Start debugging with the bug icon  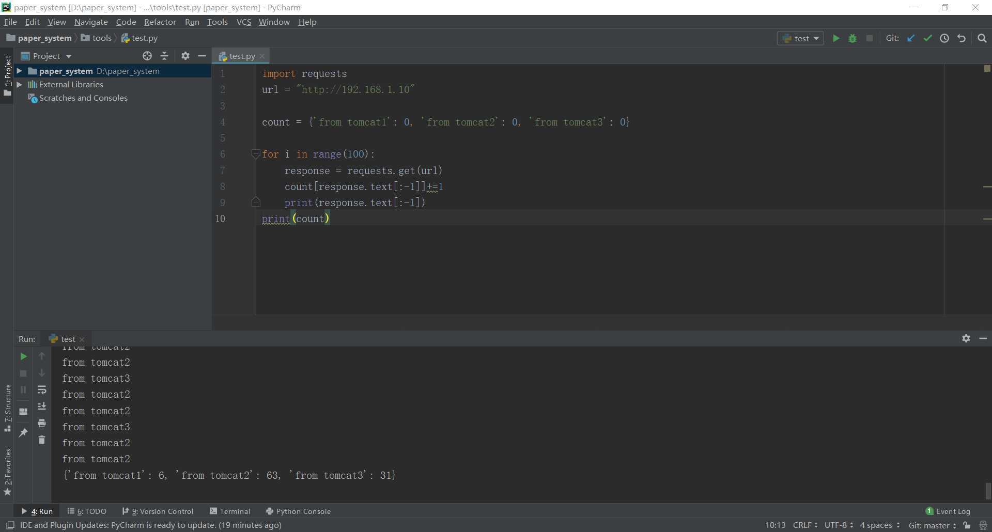tap(853, 38)
